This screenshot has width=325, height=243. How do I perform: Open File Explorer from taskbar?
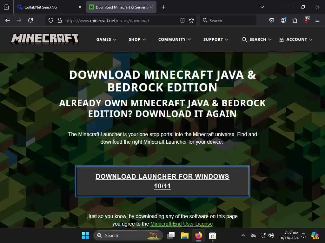click(x=184, y=235)
